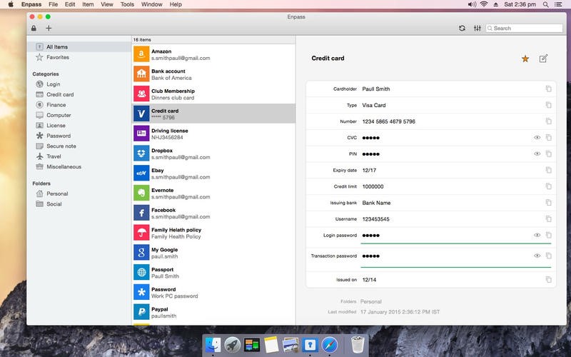Click the sync icon in toolbar
The height and width of the screenshot is (357, 571).
462,29
